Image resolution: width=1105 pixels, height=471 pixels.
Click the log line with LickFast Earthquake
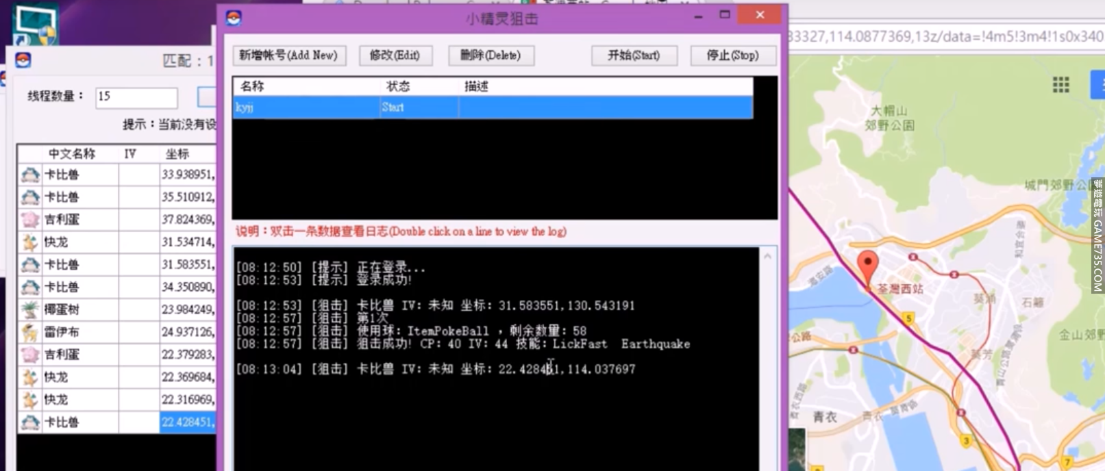[463, 344]
